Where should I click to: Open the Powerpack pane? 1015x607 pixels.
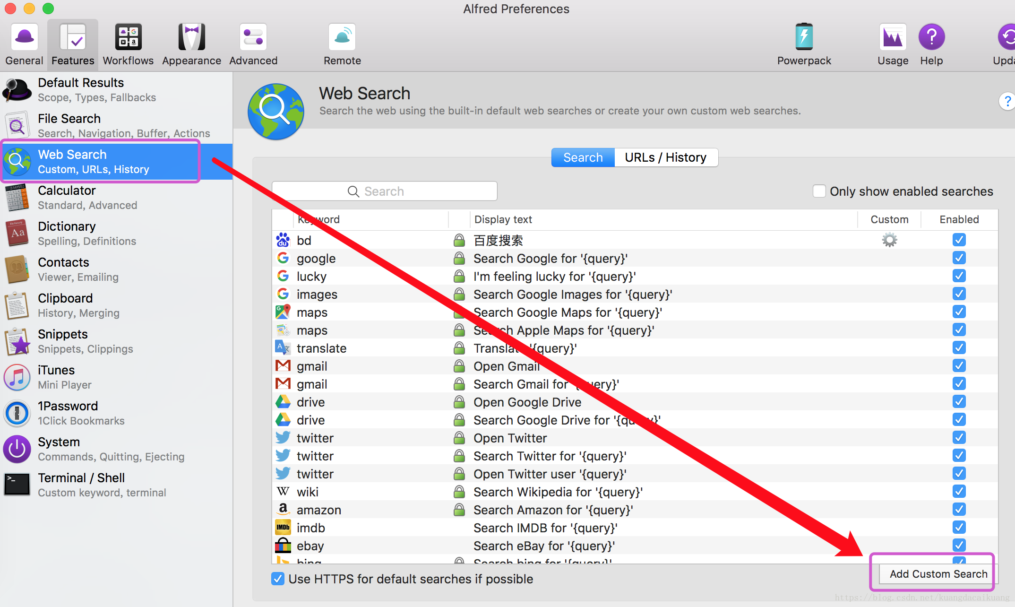(804, 44)
